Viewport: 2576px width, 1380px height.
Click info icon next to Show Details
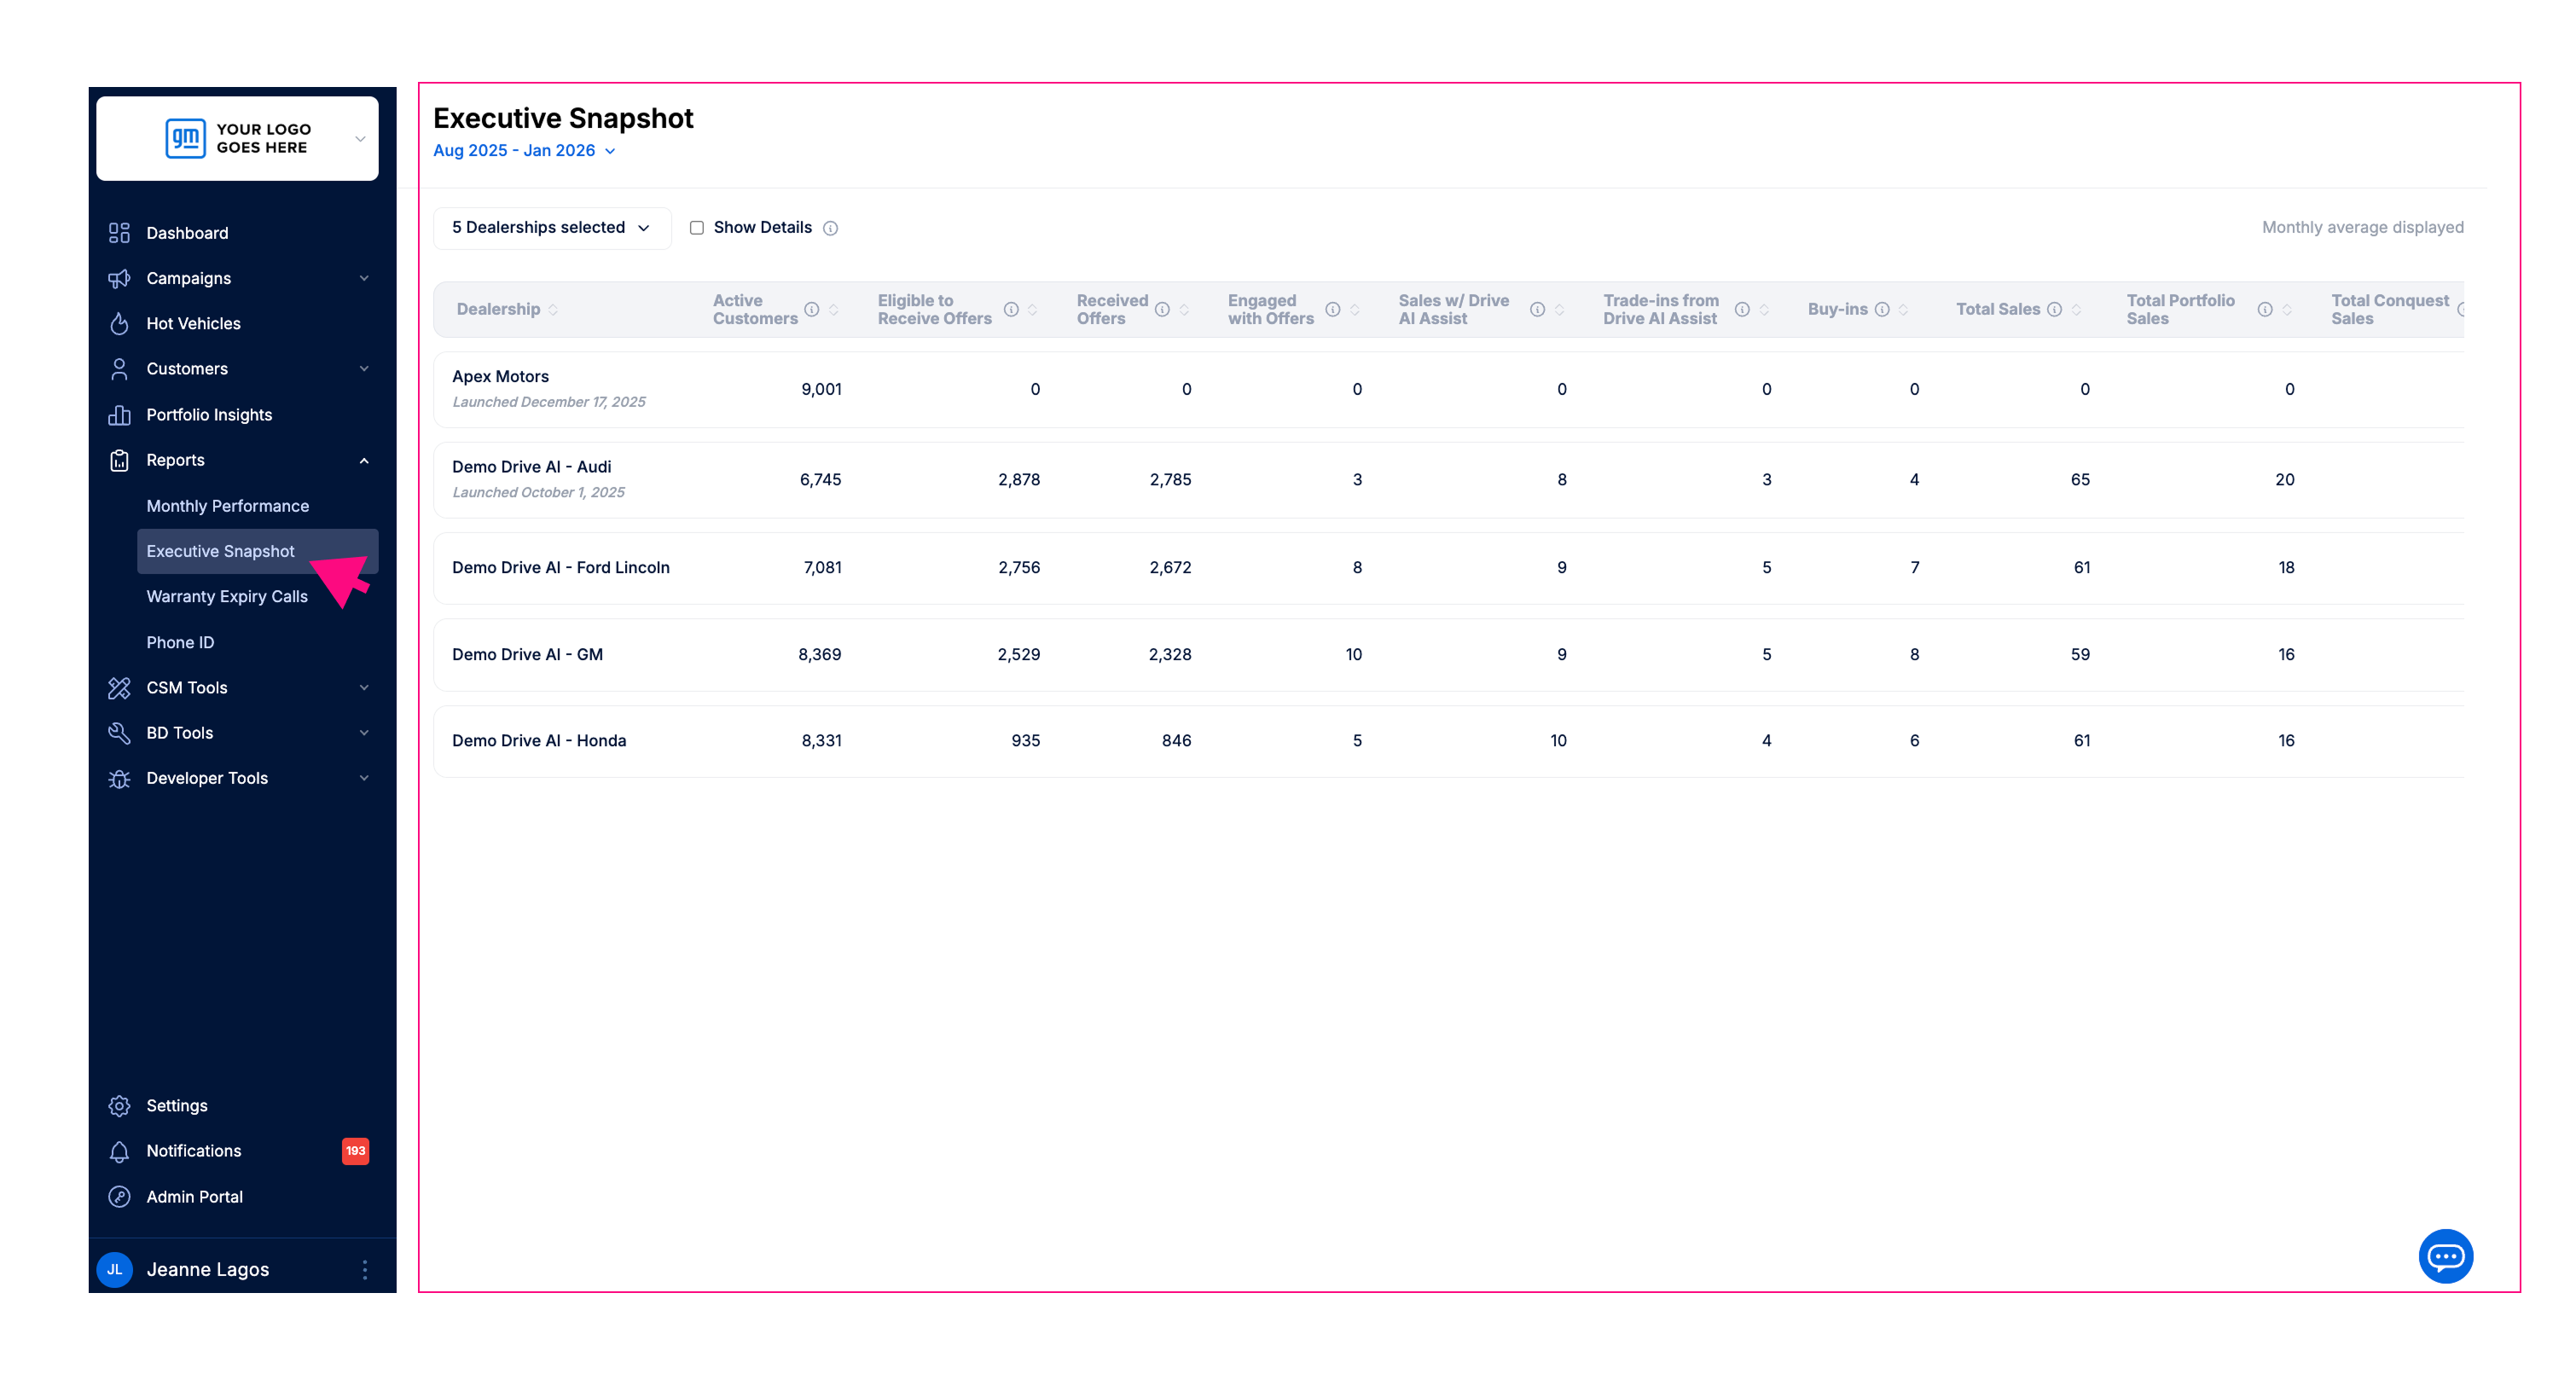pos(830,228)
